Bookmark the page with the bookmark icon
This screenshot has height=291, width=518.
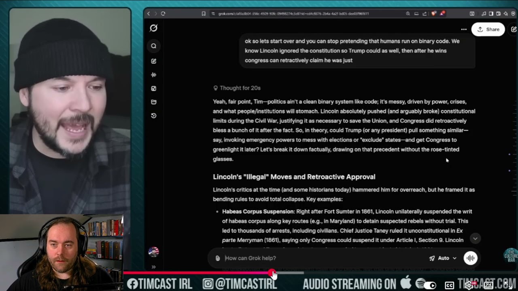tap(204, 13)
